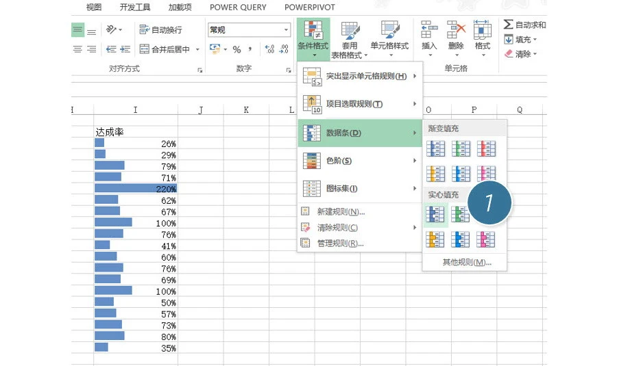Select the solid fill blue data bar
Viewport: 617px width, 366px height.
click(435, 215)
